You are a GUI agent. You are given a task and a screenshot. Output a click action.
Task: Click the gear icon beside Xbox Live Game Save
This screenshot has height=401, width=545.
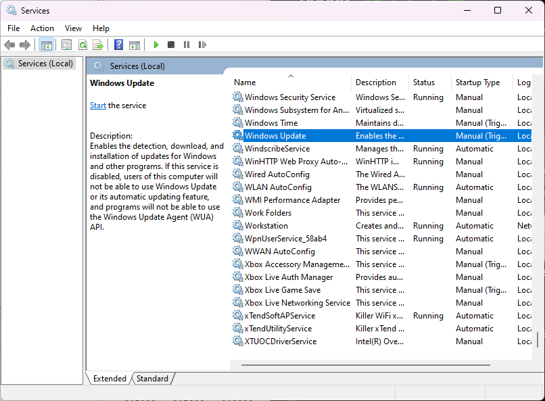[x=238, y=290]
